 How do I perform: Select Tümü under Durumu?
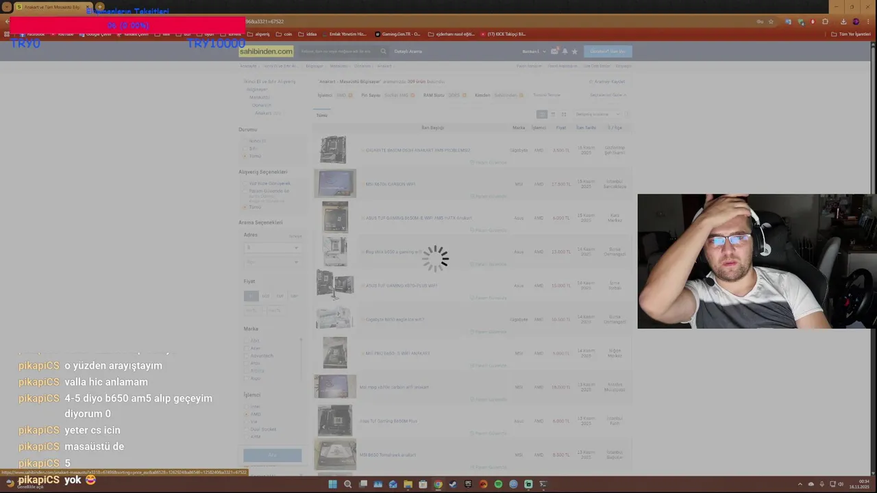coord(245,156)
